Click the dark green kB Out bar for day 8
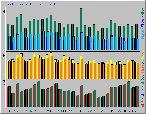This screenshot has height=114, width=146. pos(39,94)
